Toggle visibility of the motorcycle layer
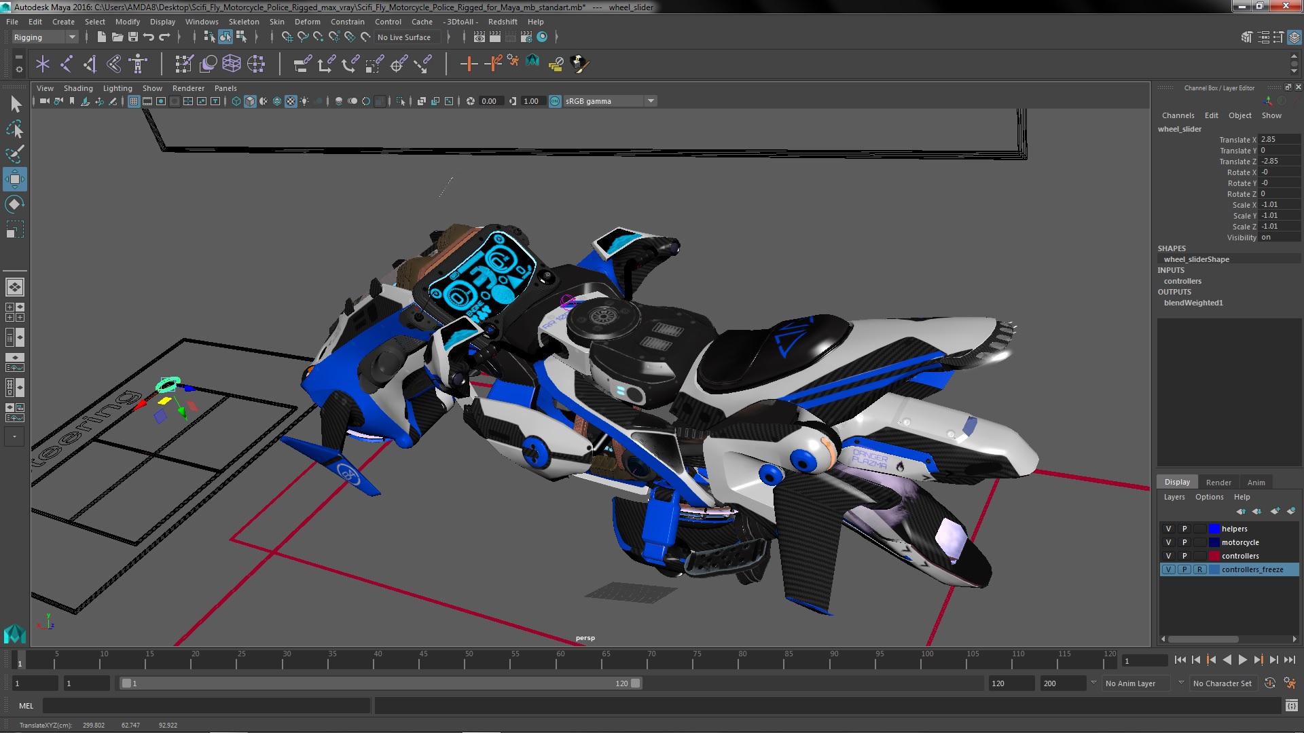Screen dimensions: 1304x733 point(1168,542)
